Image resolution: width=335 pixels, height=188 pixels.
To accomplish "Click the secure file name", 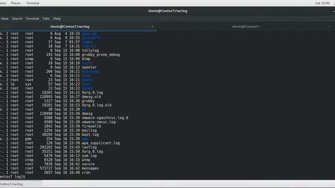I will click(x=88, y=164).
